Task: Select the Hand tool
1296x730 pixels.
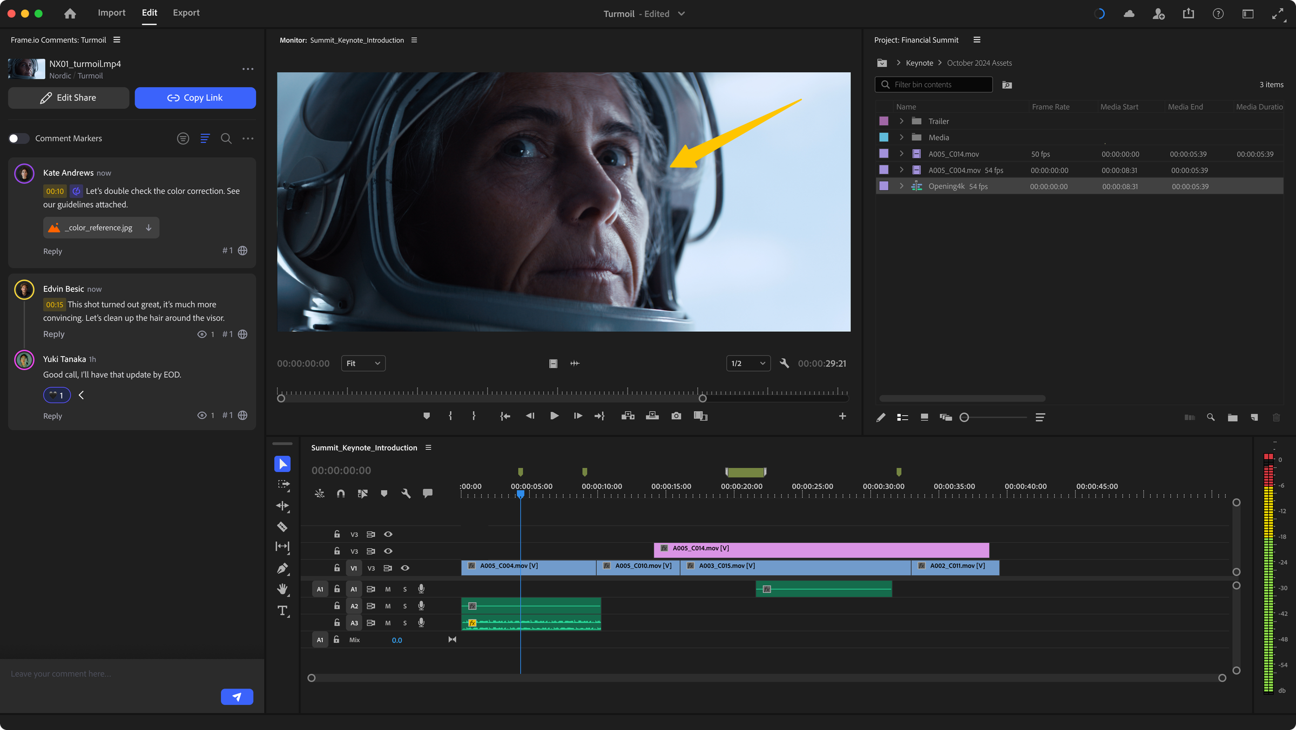Action: [282, 589]
